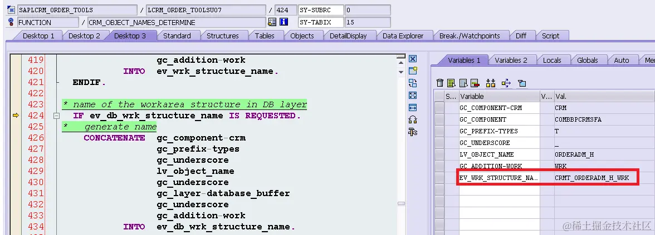This screenshot has width=655, height=235.
Task: Open the Script tab
Action: pos(550,36)
